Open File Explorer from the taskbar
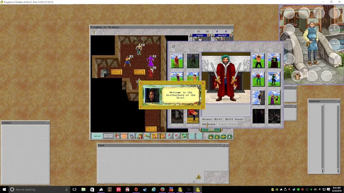The width and height of the screenshot is (344, 193). (x=83, y=190)
